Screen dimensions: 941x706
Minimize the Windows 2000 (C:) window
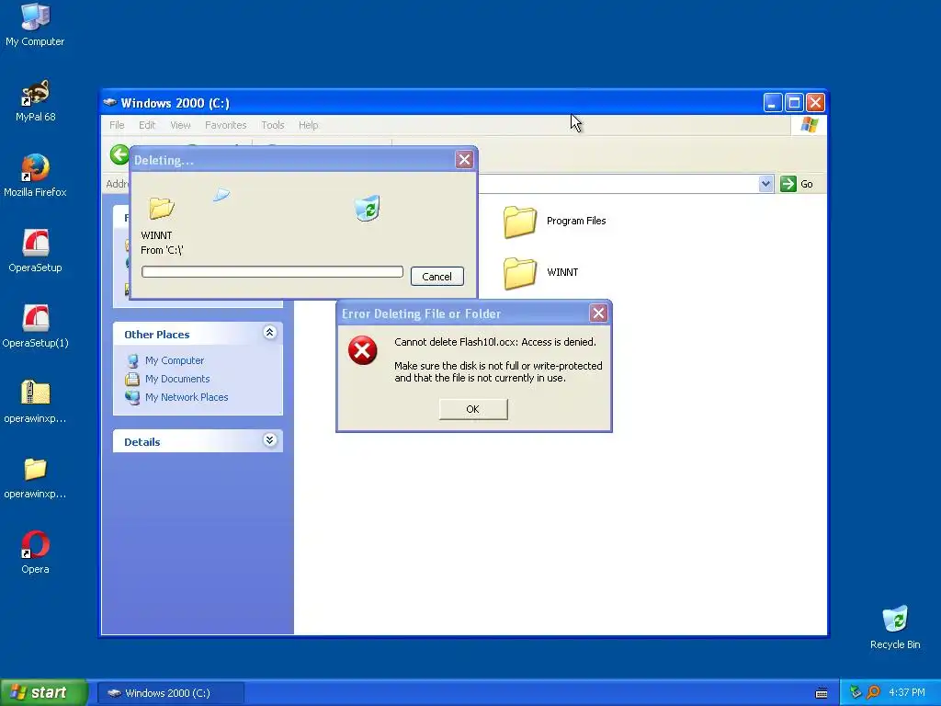772,103
